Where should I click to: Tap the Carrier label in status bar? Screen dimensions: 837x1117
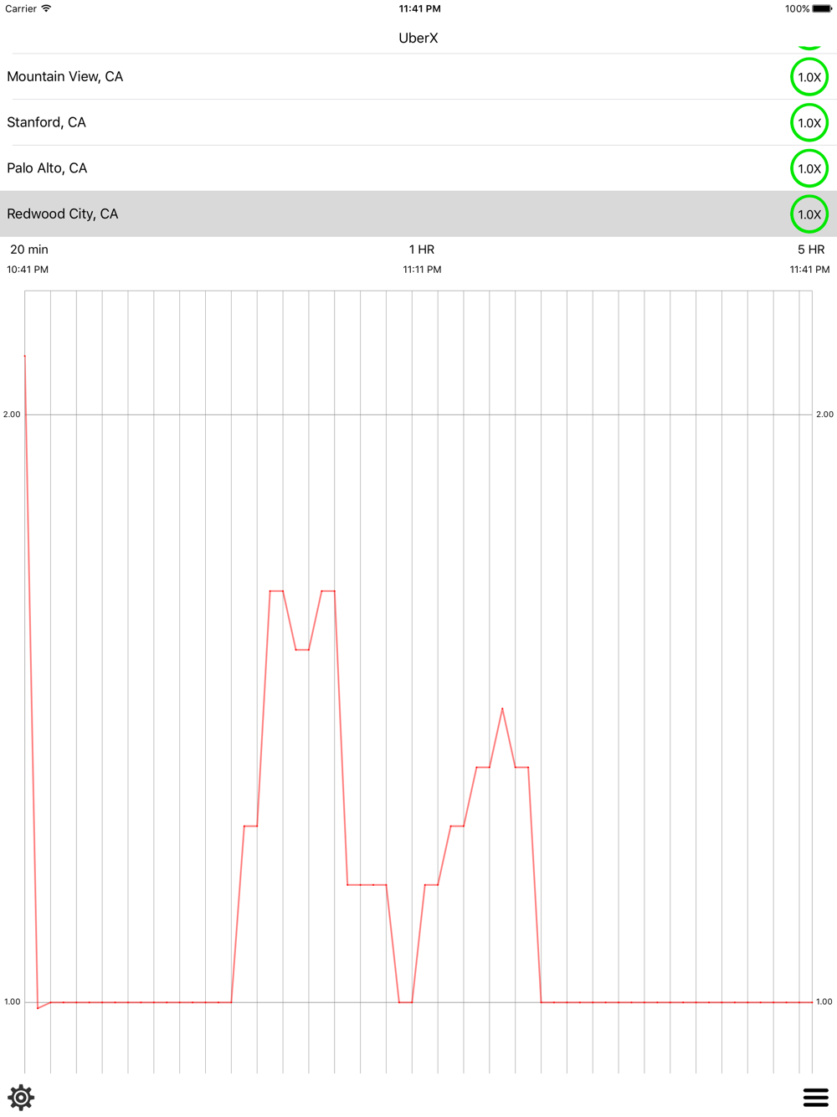tap(21, 9)
